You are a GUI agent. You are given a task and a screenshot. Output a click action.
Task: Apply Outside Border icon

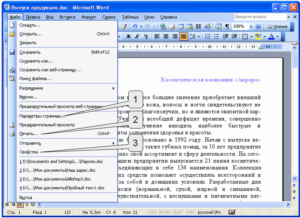(245, 36)
